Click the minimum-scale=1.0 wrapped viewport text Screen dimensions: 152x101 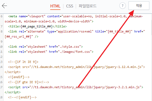tap(39, 21)
